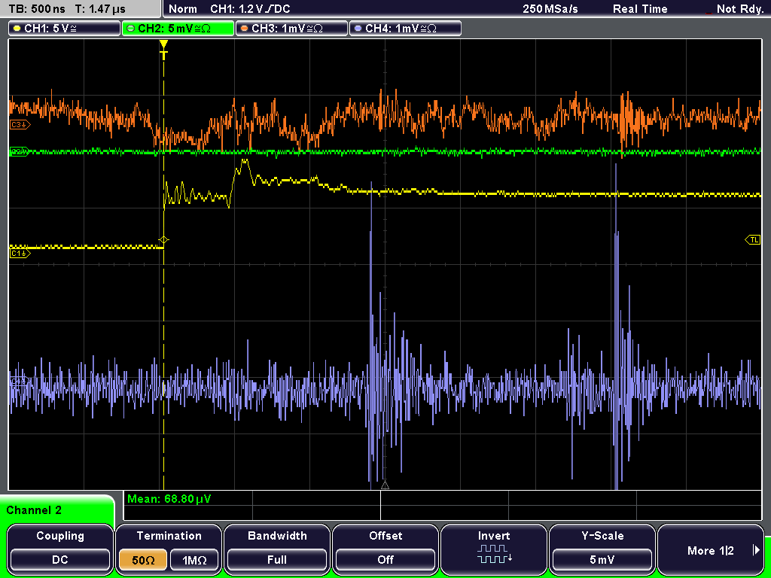This screenshot has width=771, height=578.
Task: Click the time reference triangle at bottom
Action: tap(385, 485)
